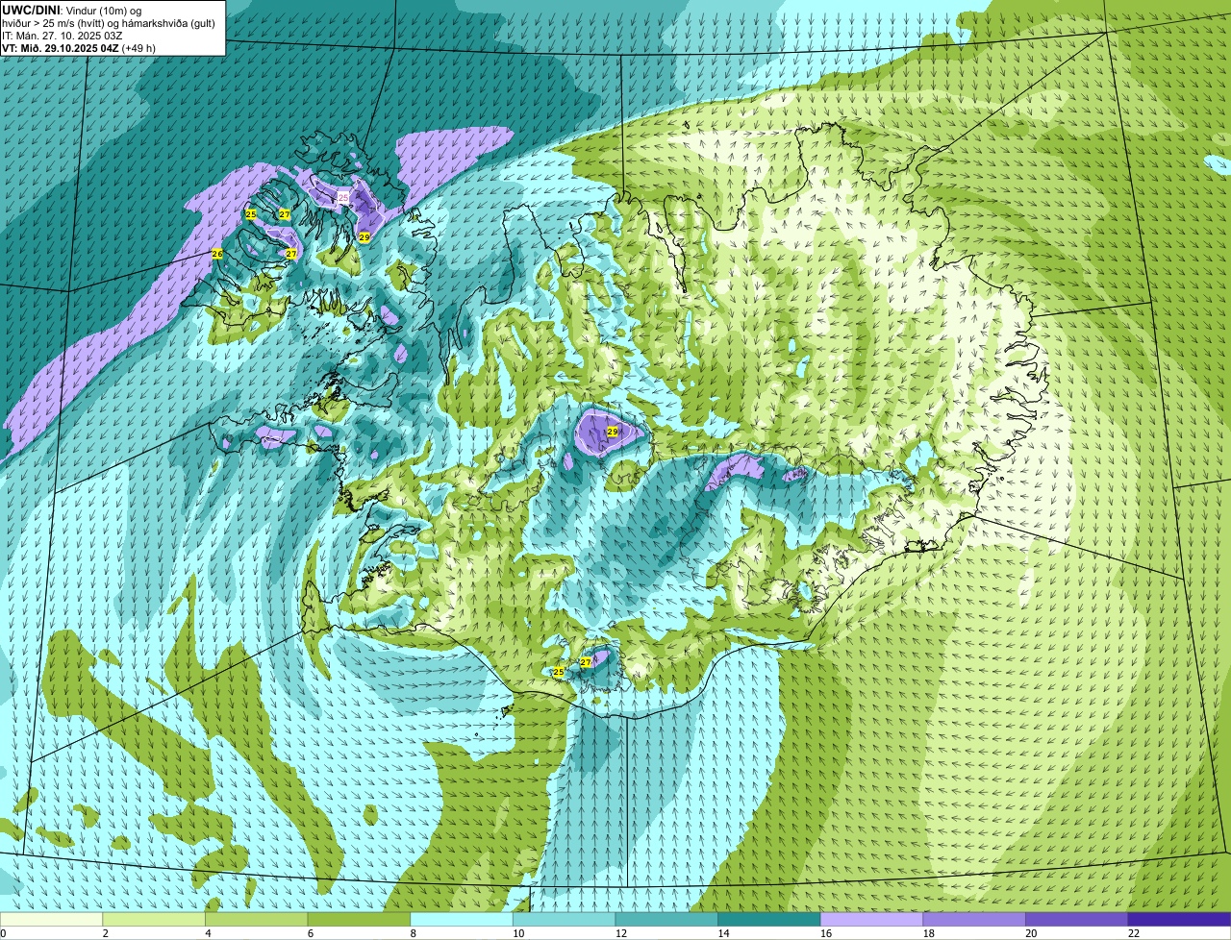Viewport: 1231px width, 940px height.
Task: Click the 'IT: Mán. 27. 10. 2025 03Z' line
Action: point(61,35)
